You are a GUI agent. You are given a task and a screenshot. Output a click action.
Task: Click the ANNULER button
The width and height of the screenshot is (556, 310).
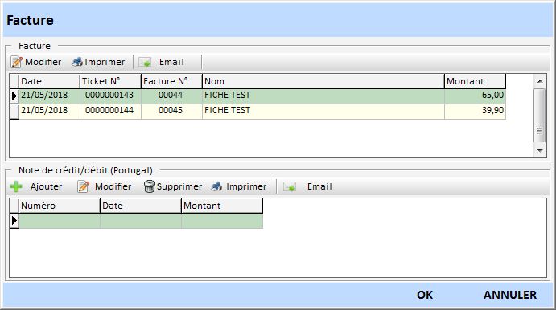pyautogui.click(x=510, y=295)
